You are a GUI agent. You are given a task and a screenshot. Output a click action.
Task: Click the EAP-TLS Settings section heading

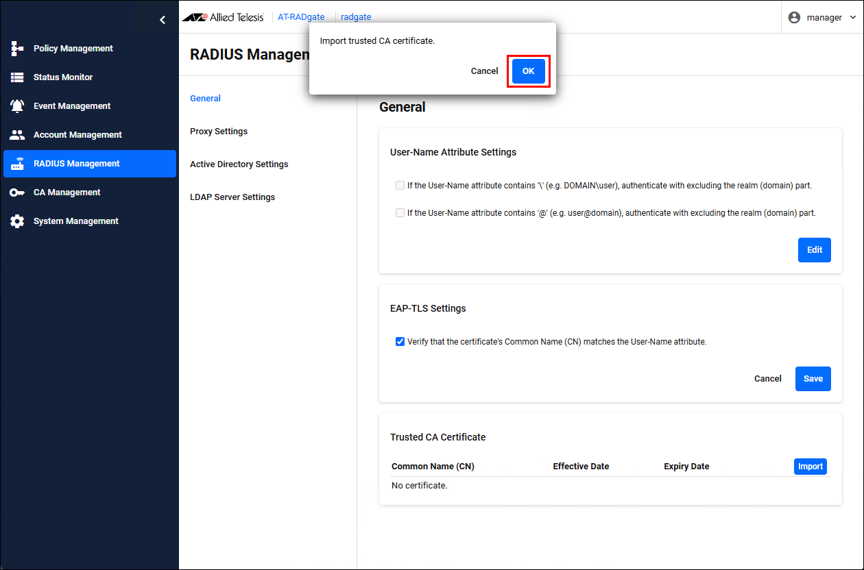428,308
